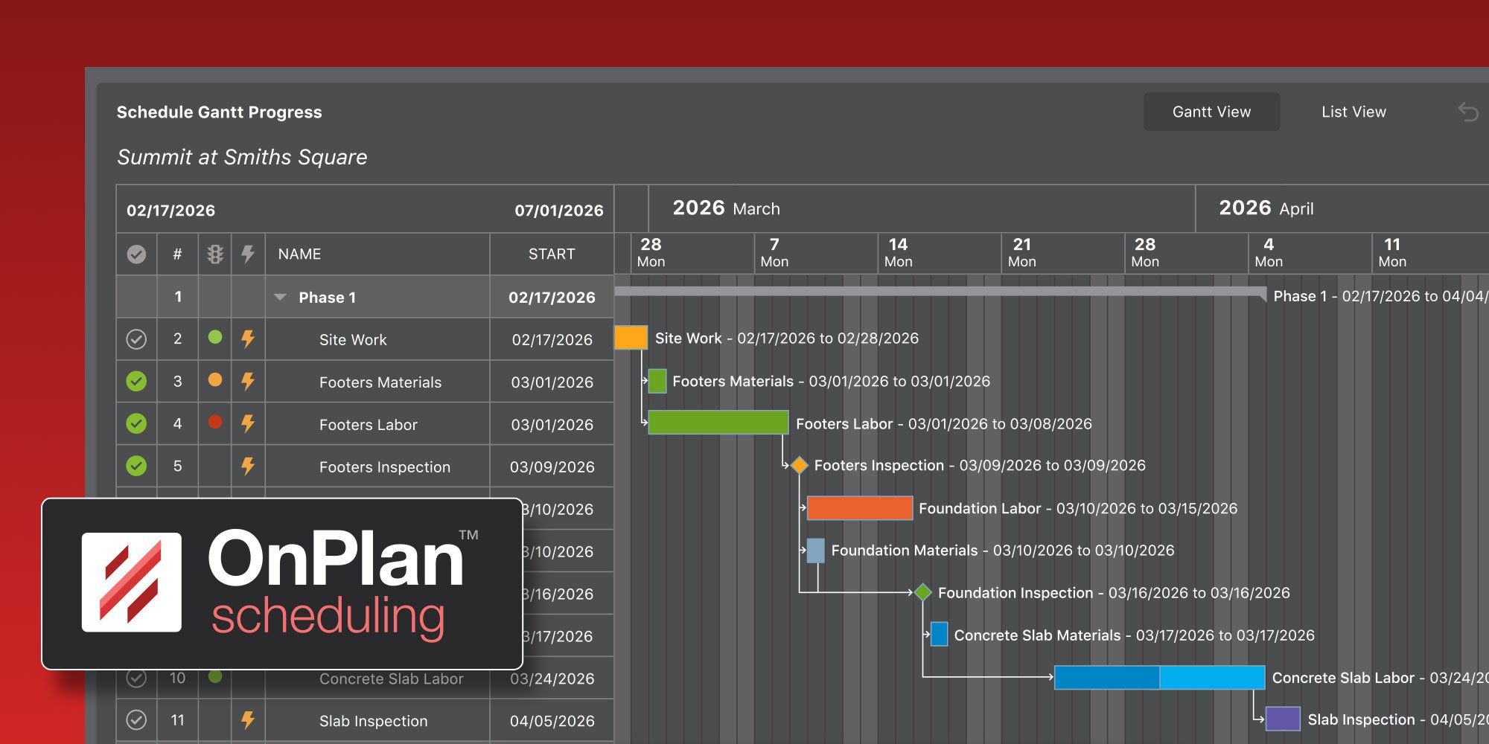The height and width of the screenshot is (744, 1489).
Task: Click the green status dot on Footers Labor row
Action: (x=215, y=423)
